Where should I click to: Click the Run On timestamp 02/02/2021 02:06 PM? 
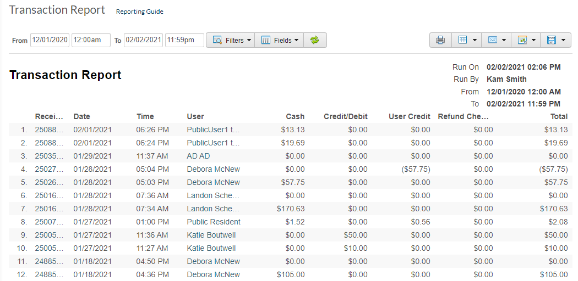tap(524, 67)
